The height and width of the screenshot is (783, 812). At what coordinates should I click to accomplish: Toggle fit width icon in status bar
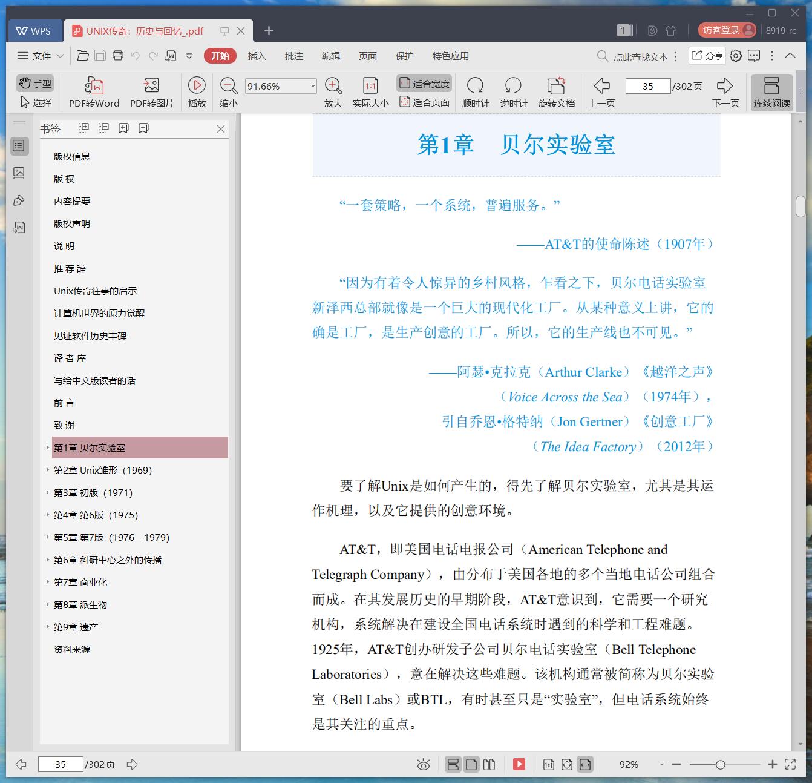pyautogui.click(x=584, y=764)
